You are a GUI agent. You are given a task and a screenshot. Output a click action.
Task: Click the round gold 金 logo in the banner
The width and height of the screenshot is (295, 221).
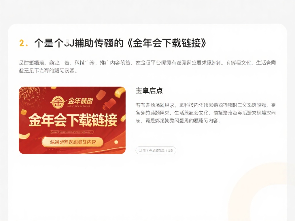58,102
